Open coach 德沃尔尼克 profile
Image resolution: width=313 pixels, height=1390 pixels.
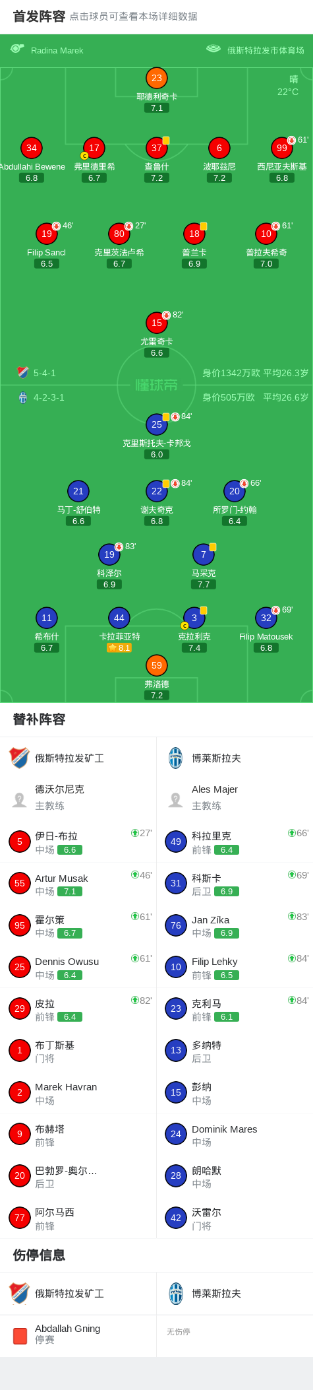tap(78, 797)
